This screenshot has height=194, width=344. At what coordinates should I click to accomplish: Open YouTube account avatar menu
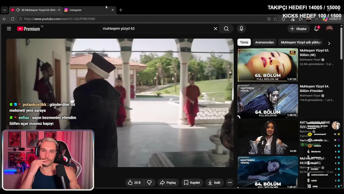[x=329, y=29]
